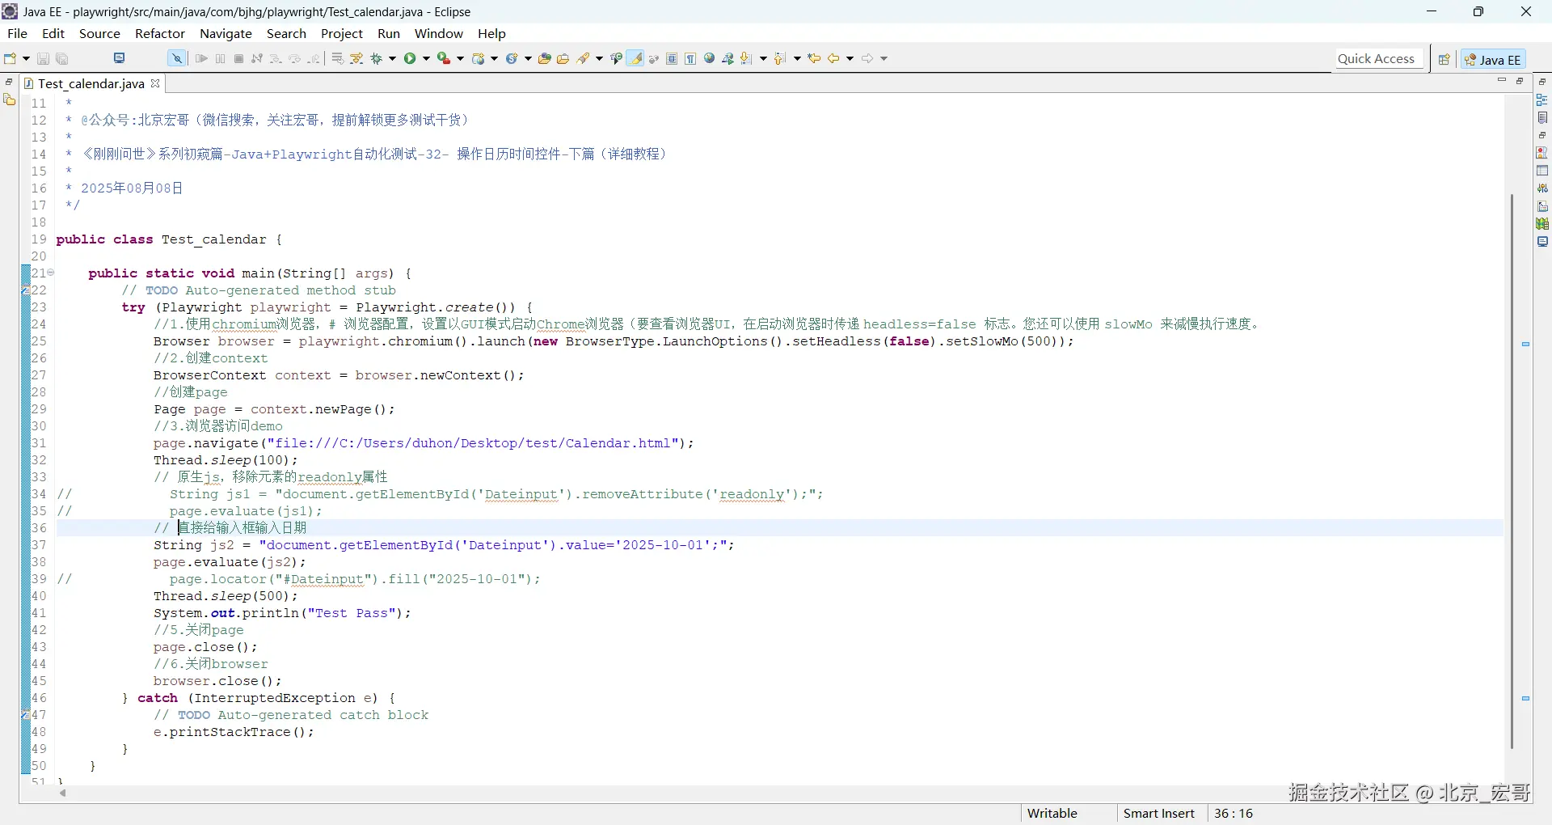The height and width of the screenshot is (825, 1552).
Task: Expand the External Tools dropdown arrow
Action: [x=461, y=58]
